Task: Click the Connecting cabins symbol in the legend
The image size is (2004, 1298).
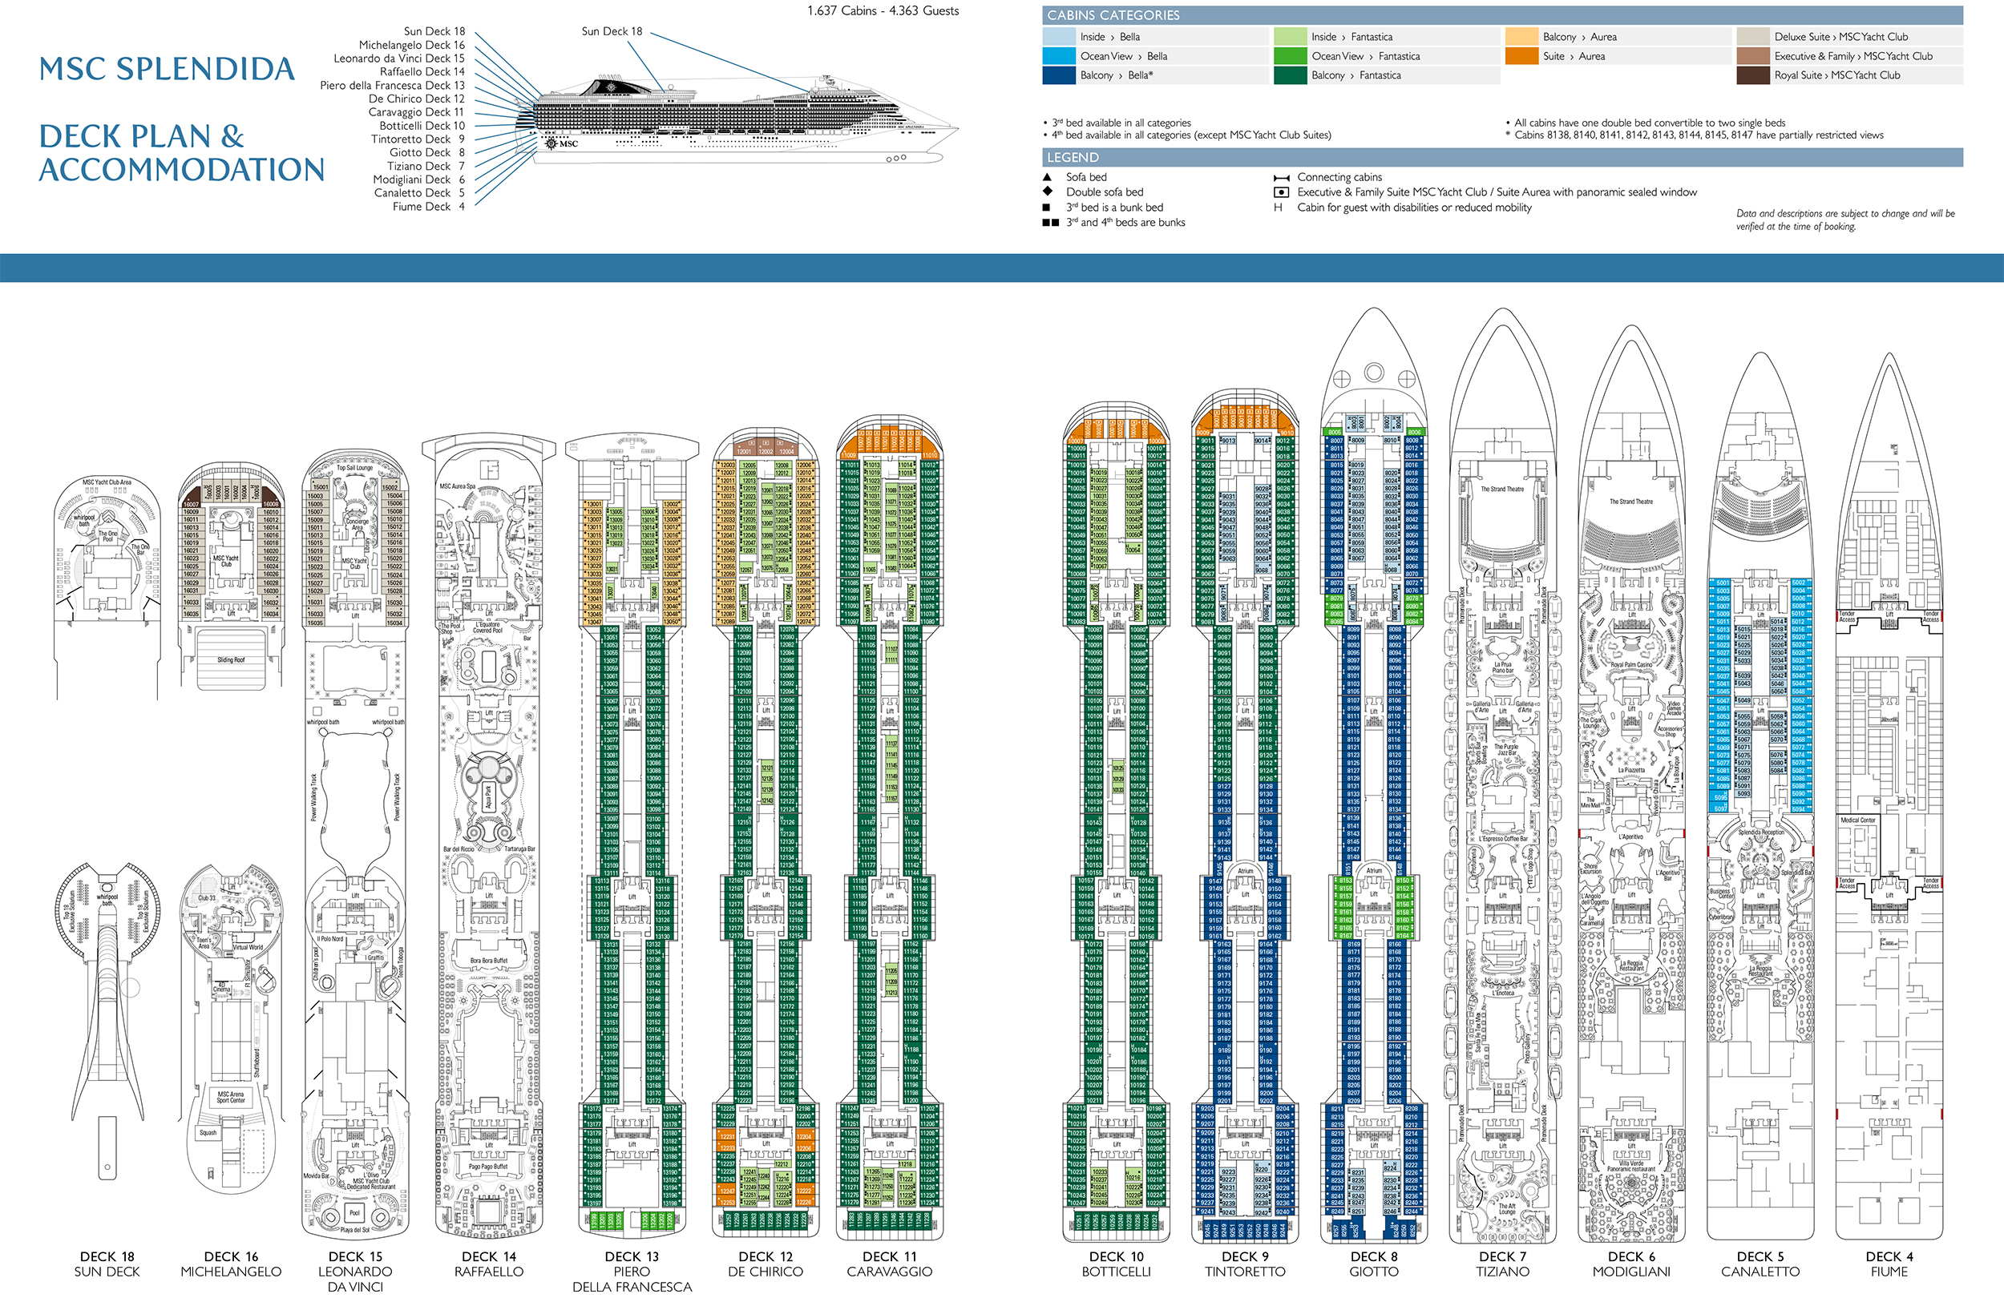Action: (1282, 178)
